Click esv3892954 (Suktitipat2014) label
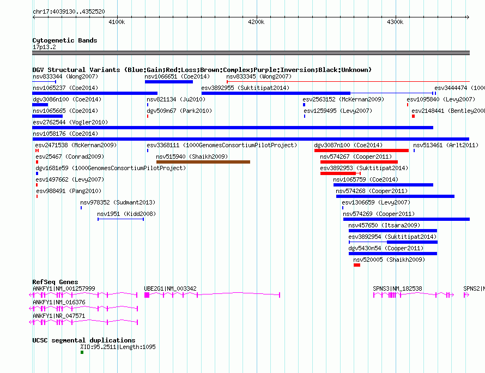 pos(392,237)
